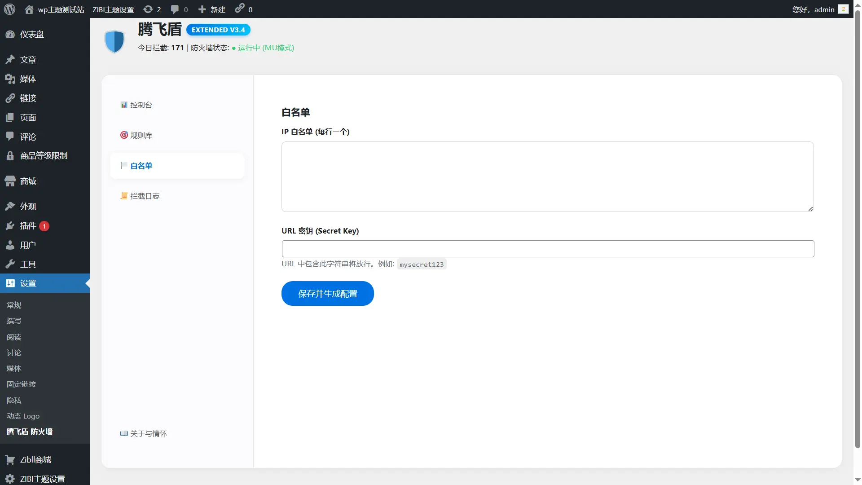Click 保存并生成配置 save button

click(x=327, y=294)
